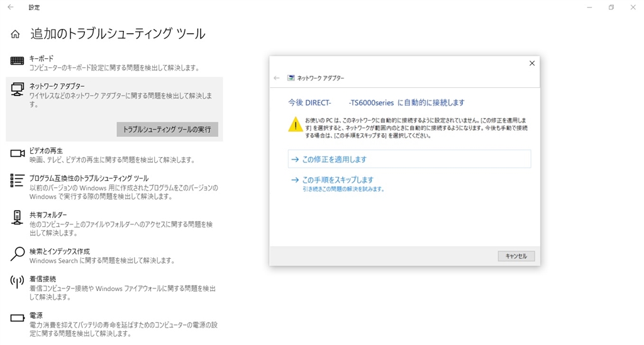Click the search and indexing magnifier icon
The width and height of the screenshot is (644, 345).
coord(17,254)
